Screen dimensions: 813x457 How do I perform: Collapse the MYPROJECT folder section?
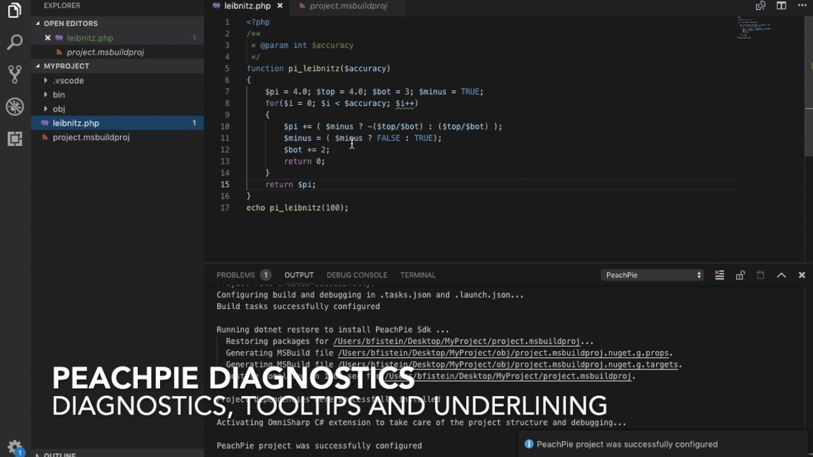click(66, 66)
